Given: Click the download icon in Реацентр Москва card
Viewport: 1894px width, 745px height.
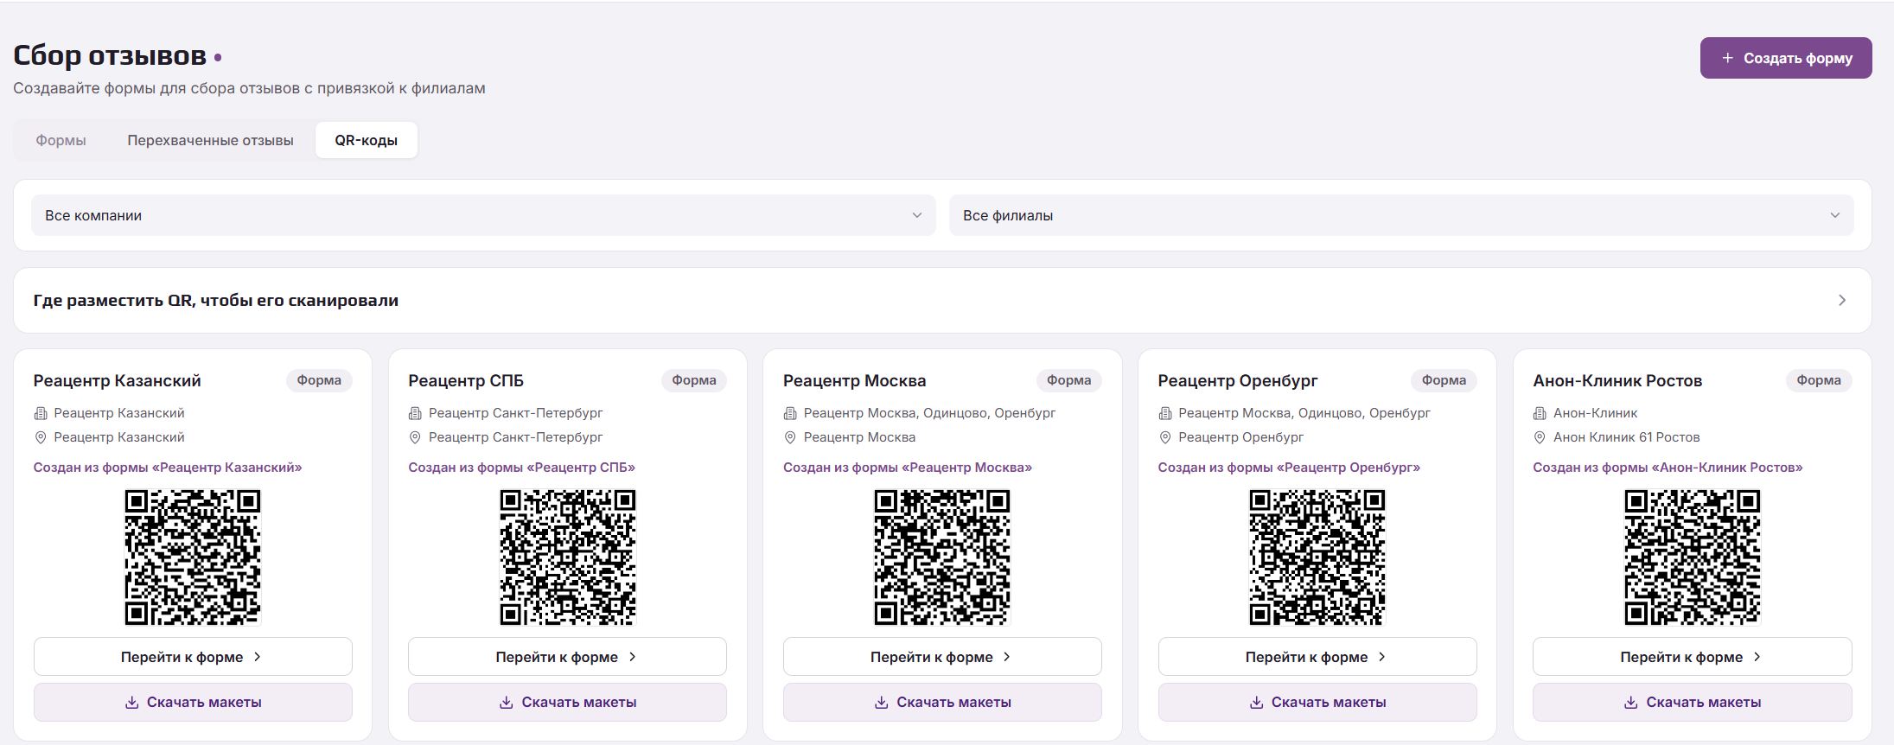Looking at the screenshot, I should tap(882, 703).
